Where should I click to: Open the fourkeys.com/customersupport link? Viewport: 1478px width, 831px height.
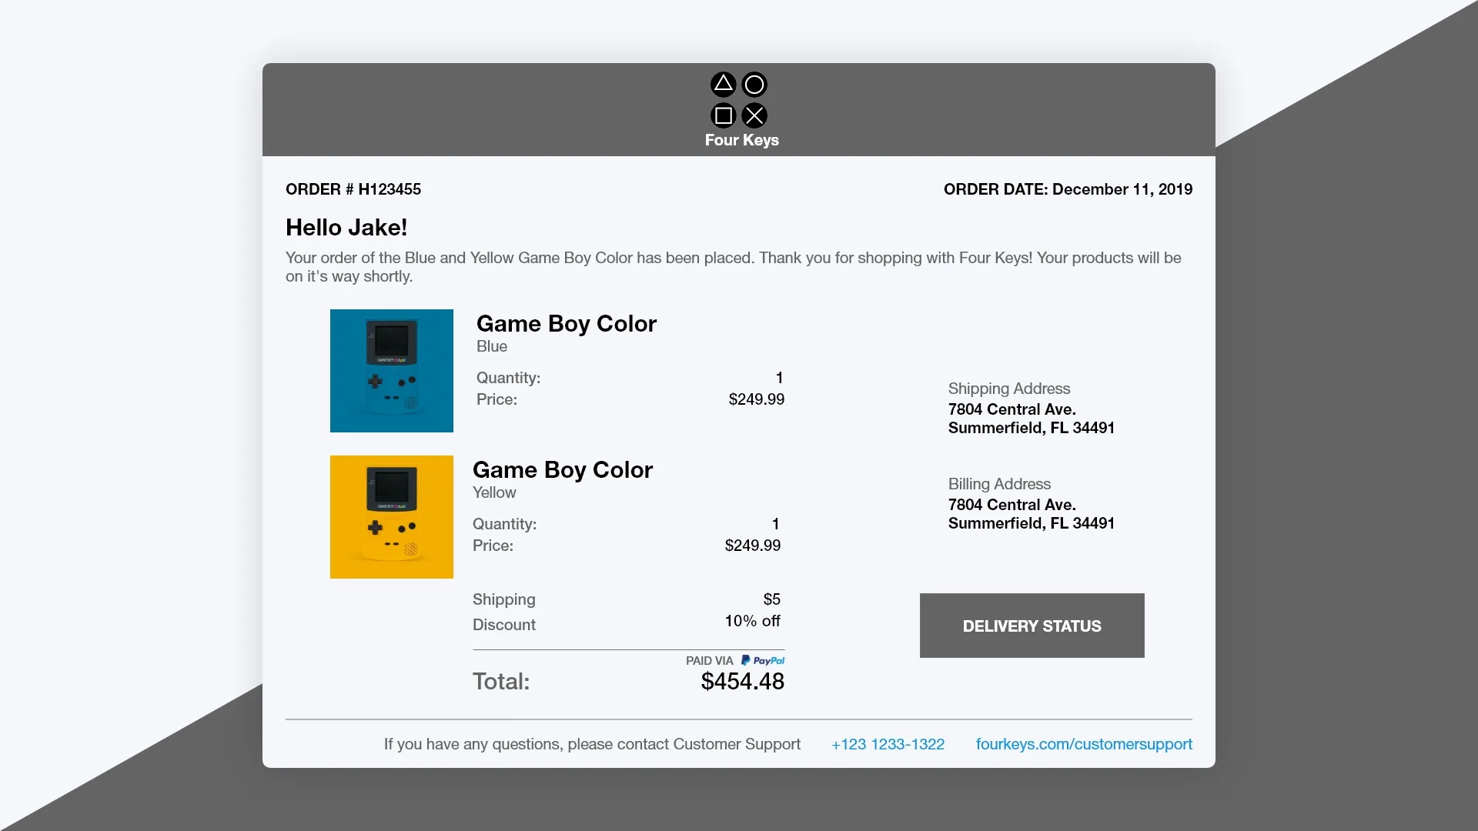(1084, 744)
